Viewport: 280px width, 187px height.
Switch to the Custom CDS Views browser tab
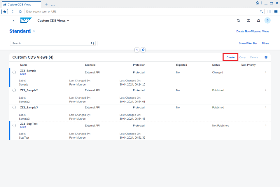pyautogui.click(x=20, y=4)
